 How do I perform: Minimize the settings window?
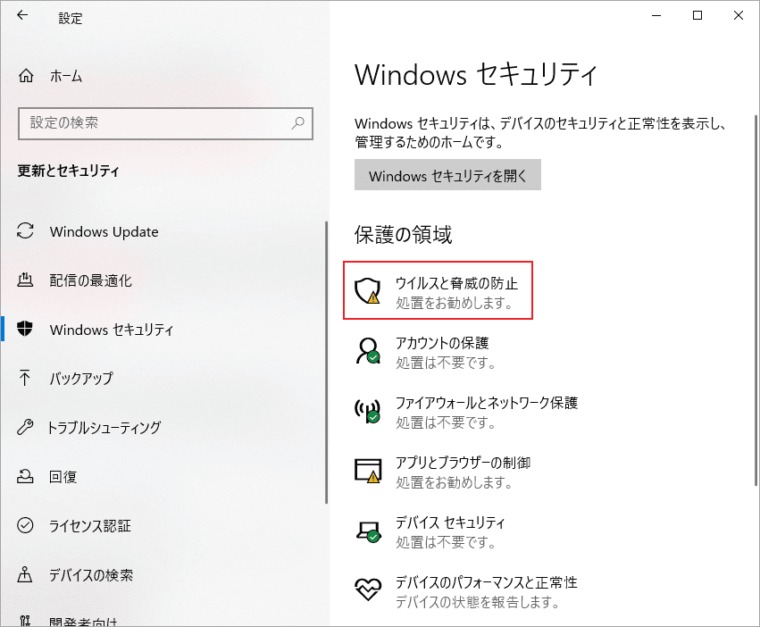[656, 15]
